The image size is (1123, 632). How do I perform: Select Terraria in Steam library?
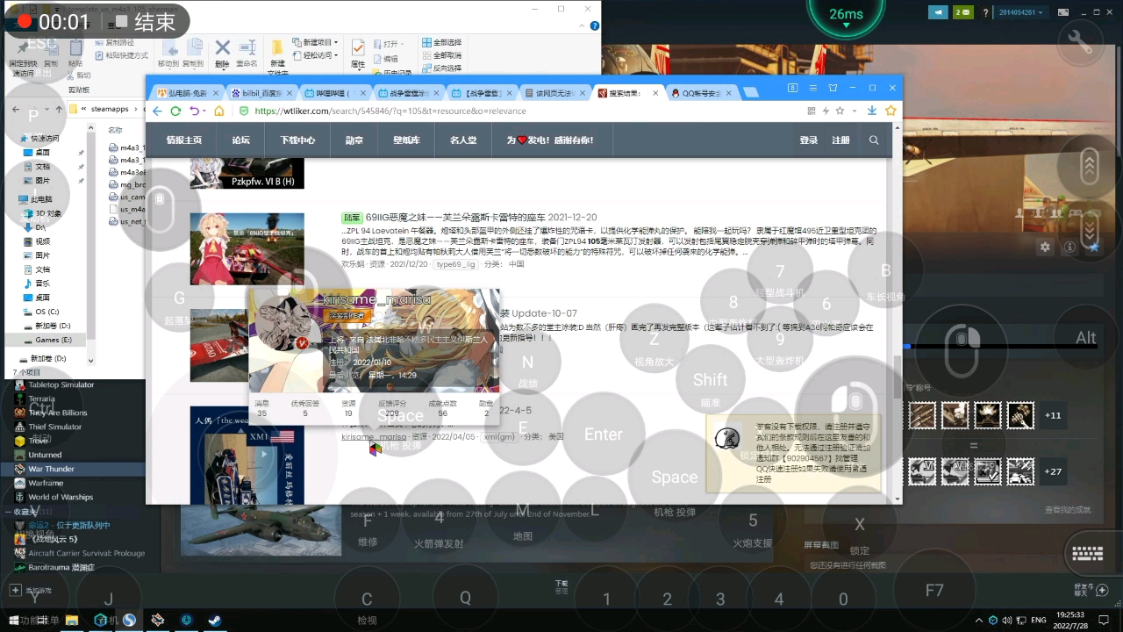73,399
